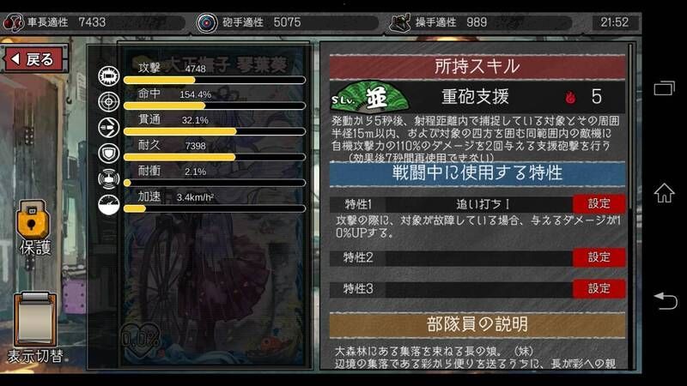
Task: Click the 命中 accuracy crosshair icon
Action: pyautogui.click(x=109, y=101)
